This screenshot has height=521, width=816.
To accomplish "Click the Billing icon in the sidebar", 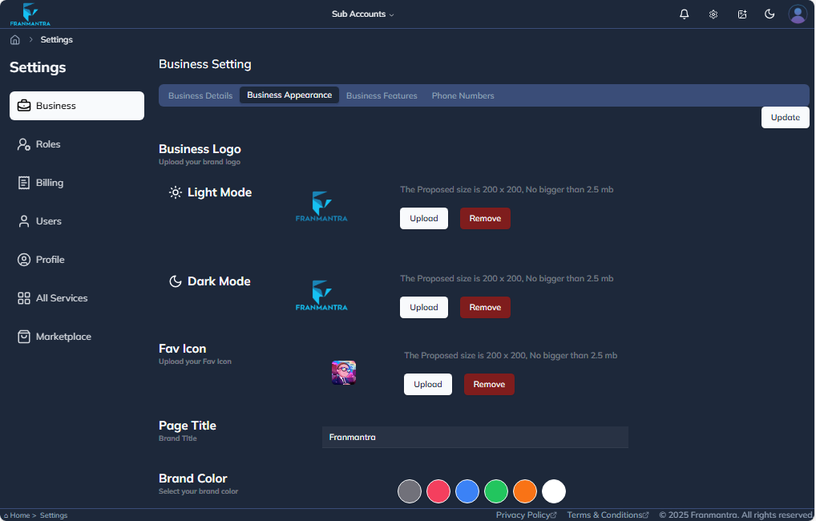I will pos(22,182).
